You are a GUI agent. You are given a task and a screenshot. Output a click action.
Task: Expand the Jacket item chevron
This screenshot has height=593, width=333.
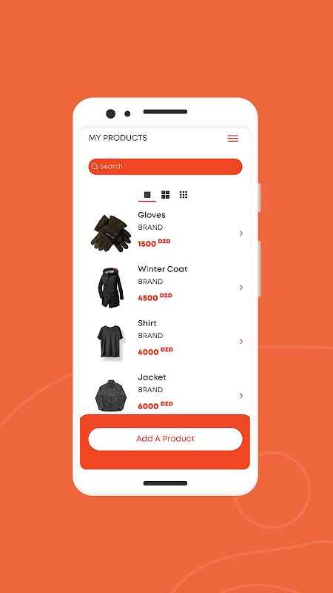[x=241, y=396]
